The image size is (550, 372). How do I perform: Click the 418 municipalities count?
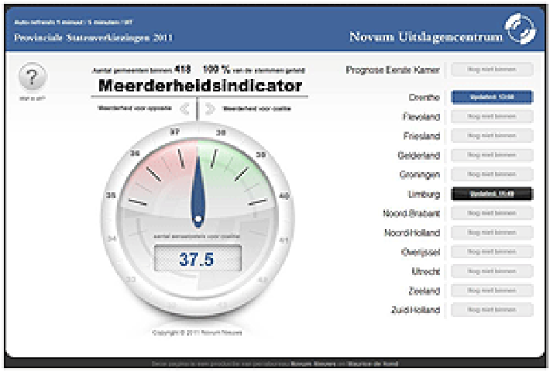coord(182,69)
